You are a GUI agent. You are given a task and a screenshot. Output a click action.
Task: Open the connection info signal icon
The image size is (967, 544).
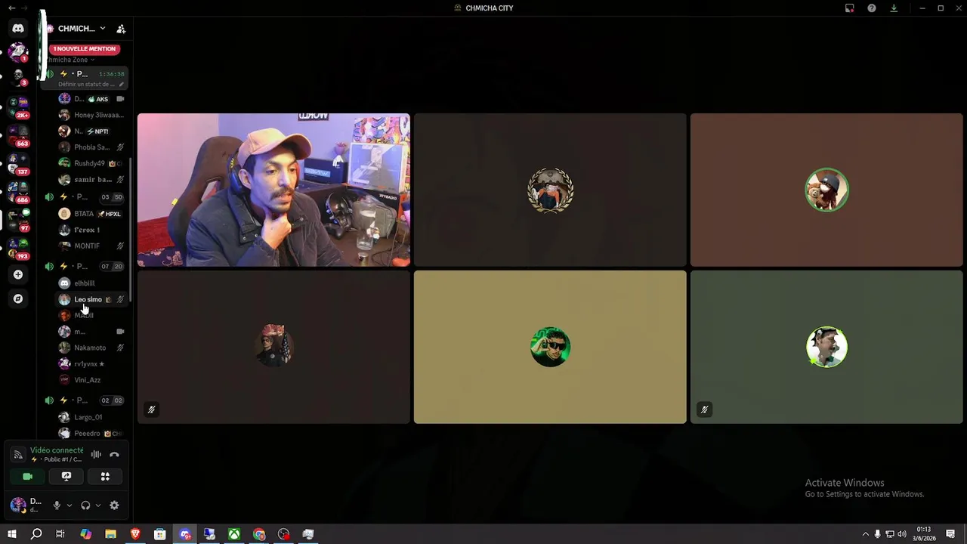click(18, 455)
